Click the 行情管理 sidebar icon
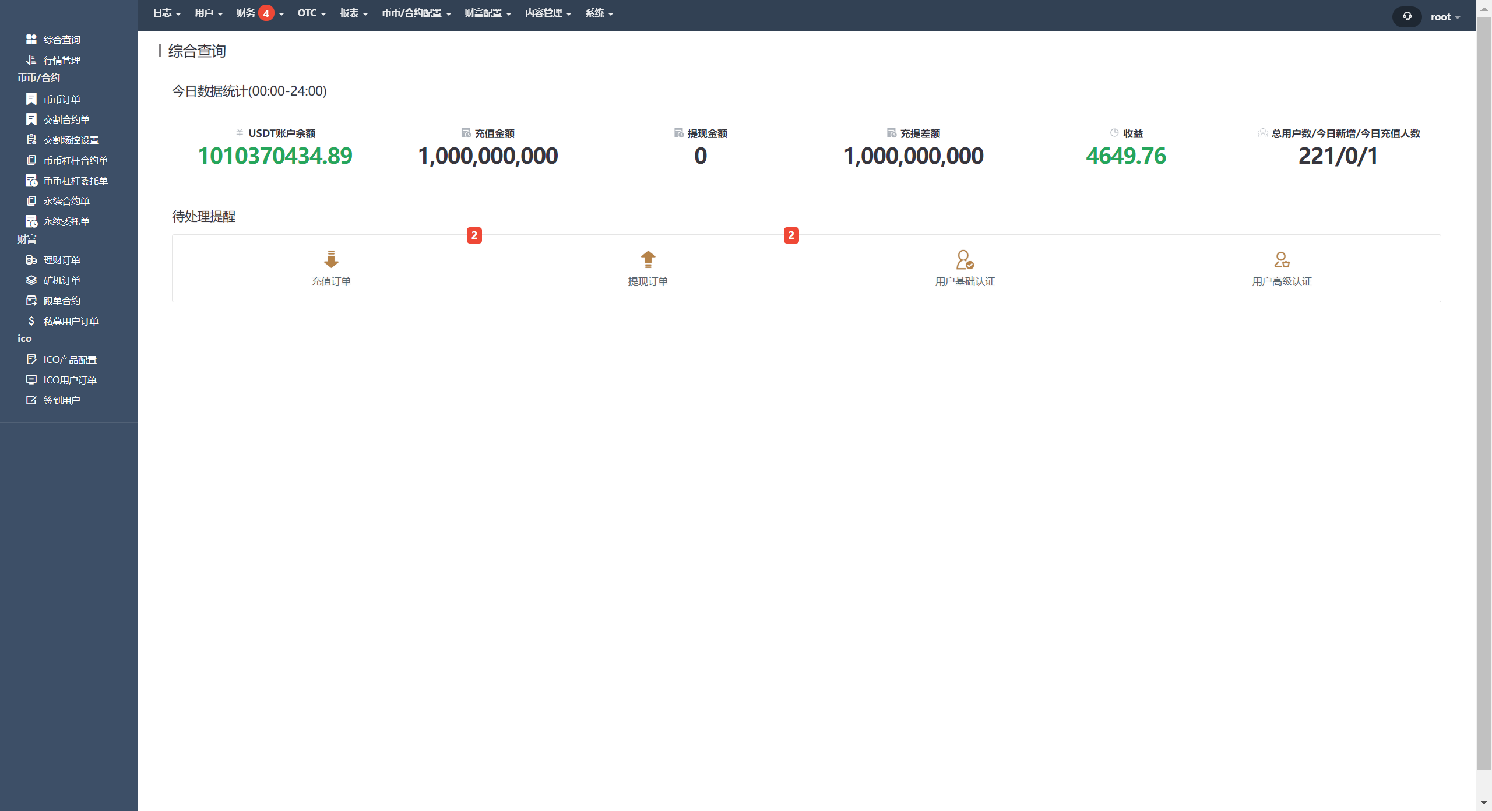This screenshot has width=1492, height=811. [31, 60]
